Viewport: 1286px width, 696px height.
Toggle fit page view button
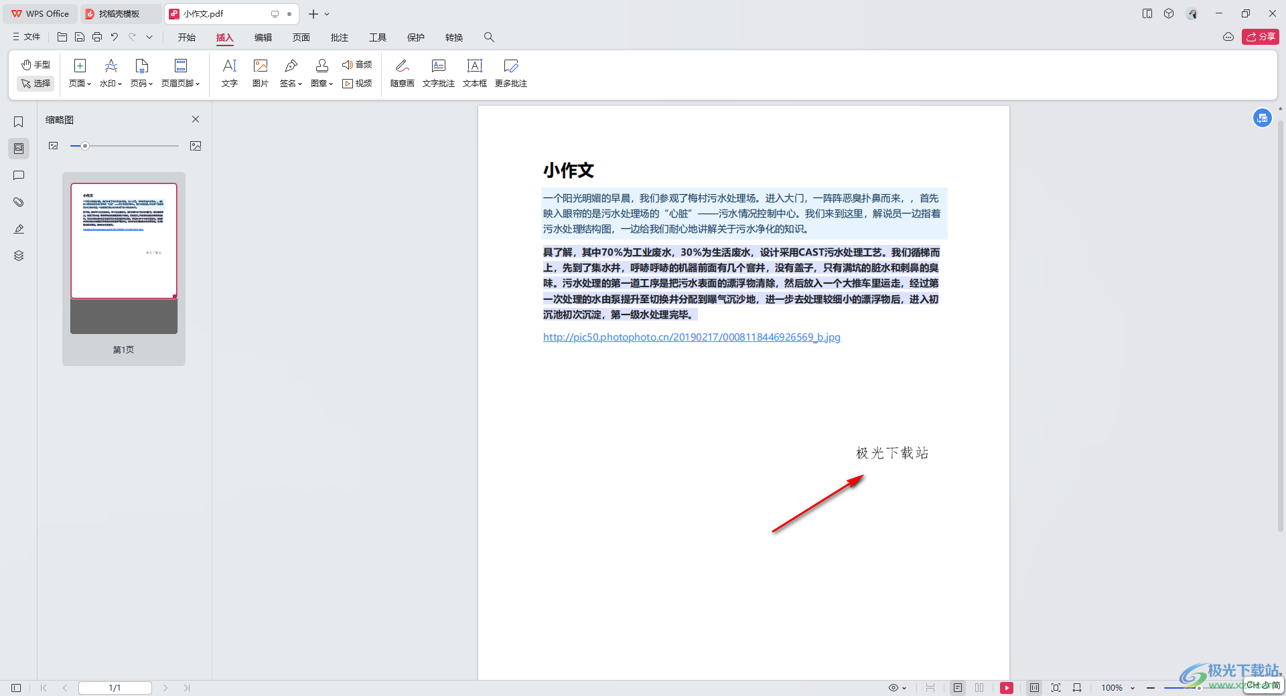coord(1056,688)
